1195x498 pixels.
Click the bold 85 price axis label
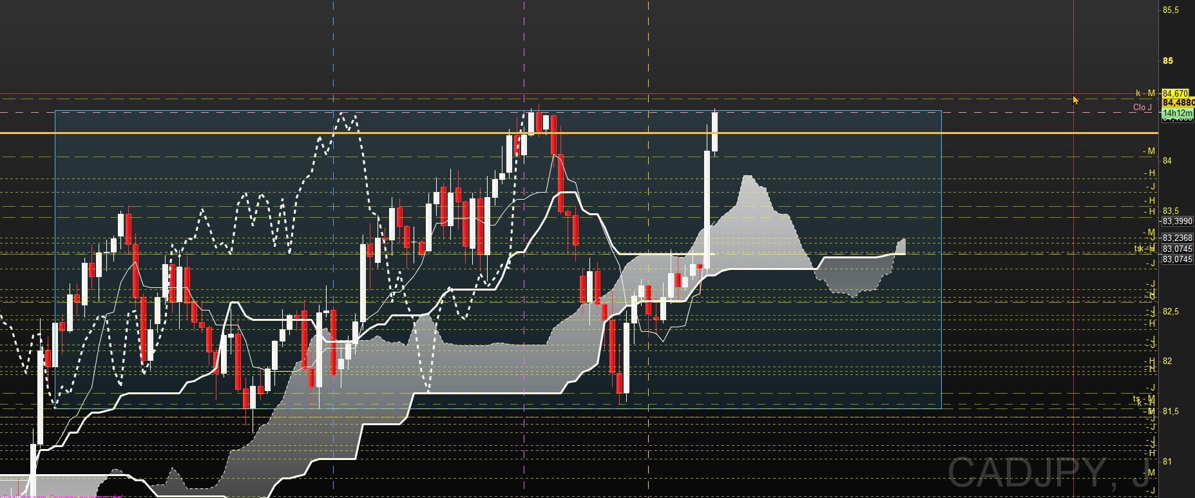(x=1168, y=61)
